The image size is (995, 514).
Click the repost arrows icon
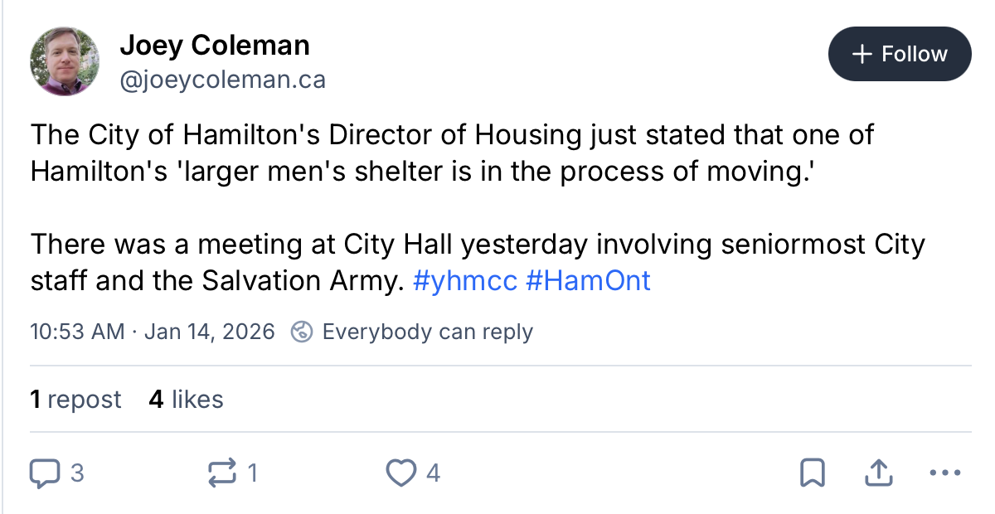(221, 473)
